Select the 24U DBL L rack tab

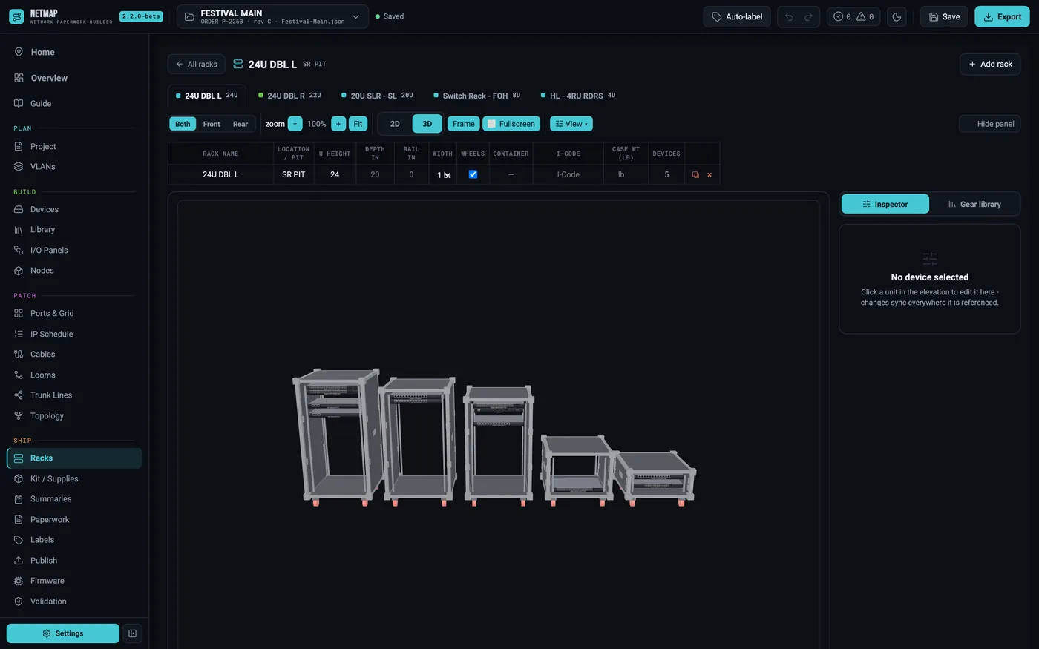207,96
